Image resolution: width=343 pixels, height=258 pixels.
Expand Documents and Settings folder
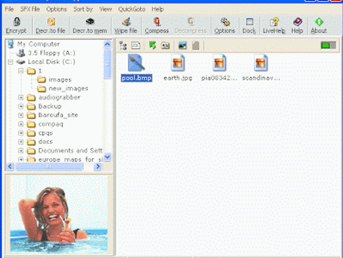click(x=21, y=150)
